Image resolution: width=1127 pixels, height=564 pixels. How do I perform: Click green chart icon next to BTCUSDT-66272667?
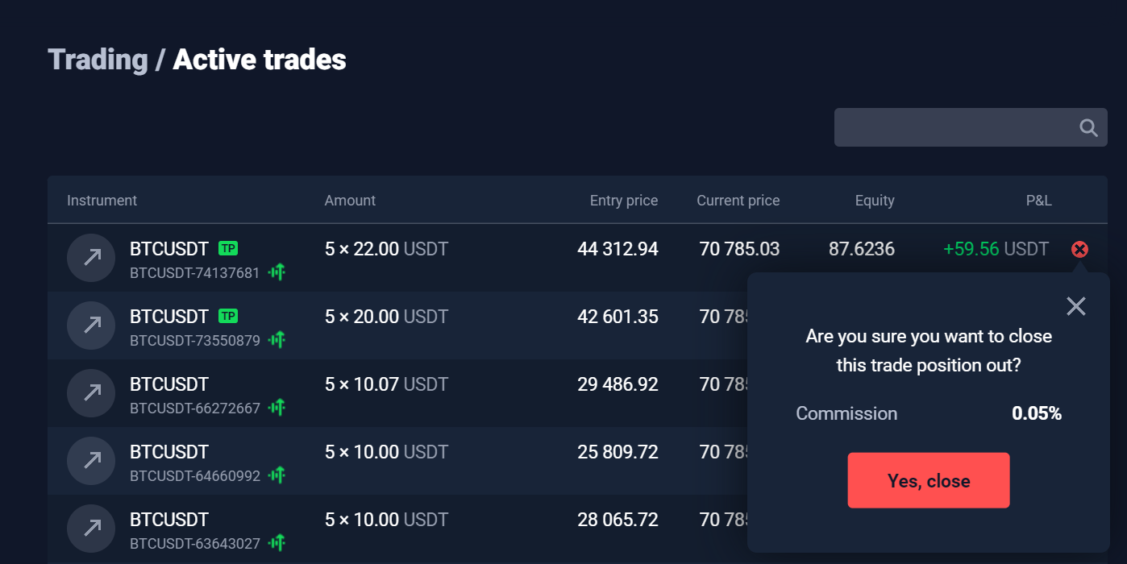(x=277, y=408)
